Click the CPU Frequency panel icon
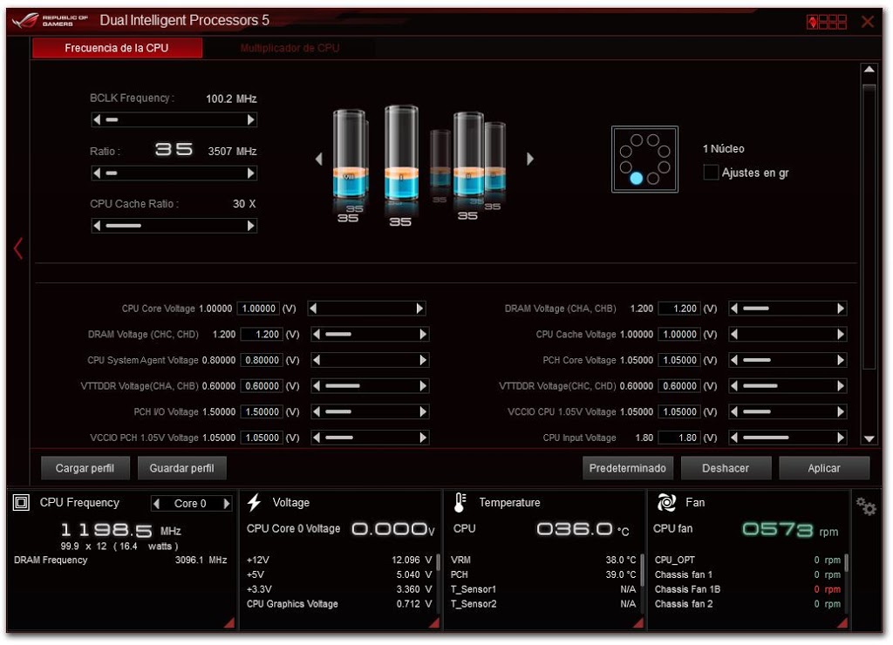893x645 pixels. (23, 503)
